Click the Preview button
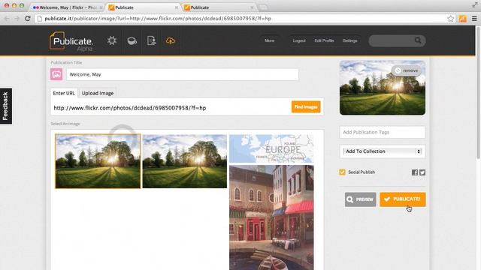Screen dimensions: 481x270 tap(361, 199)
